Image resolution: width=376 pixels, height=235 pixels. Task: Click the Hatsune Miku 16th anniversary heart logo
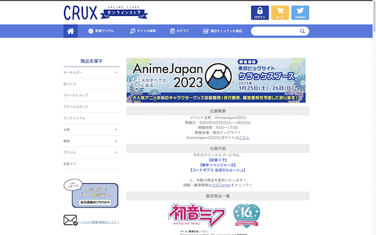pyautogui.click(x=247, y=216)
